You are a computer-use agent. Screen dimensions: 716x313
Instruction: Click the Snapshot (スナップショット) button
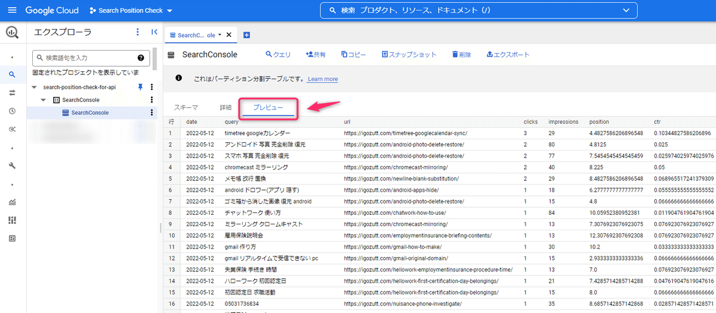[409, 55]
